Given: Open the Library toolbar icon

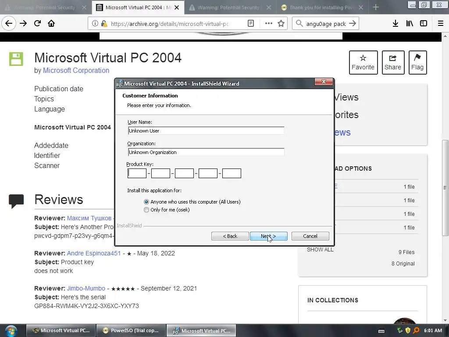Looking at the screenshot, I should tap(410, 24).
